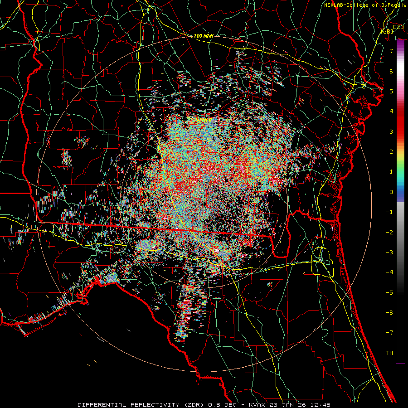
Task: Click the '3' scale value
Action: click(x=391, y=131)
